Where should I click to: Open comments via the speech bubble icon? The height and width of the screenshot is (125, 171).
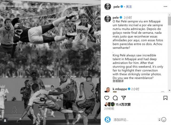tap(115, 98)
